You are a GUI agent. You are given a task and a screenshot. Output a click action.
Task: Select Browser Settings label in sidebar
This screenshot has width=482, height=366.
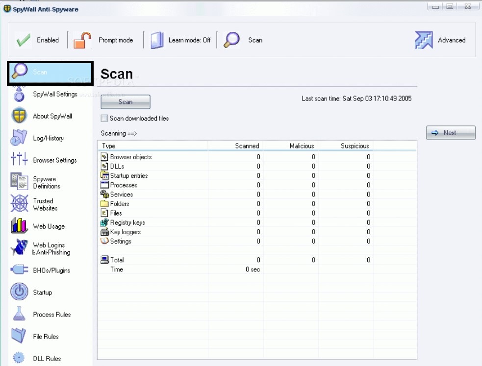coord(55,160)
